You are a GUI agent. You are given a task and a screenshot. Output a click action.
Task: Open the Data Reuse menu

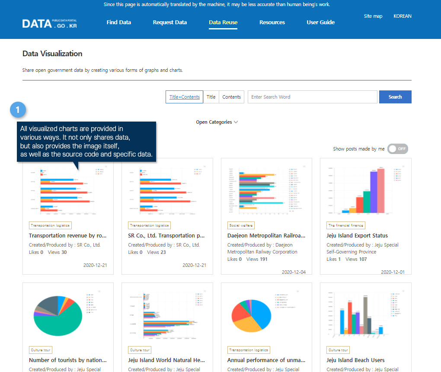pos(223,22)
